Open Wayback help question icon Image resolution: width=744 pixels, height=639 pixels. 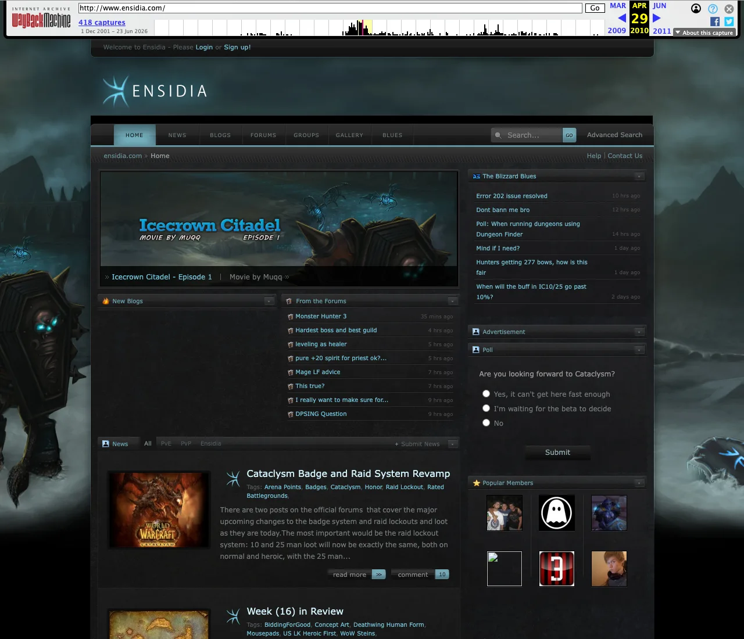click(x=713, y=9)
